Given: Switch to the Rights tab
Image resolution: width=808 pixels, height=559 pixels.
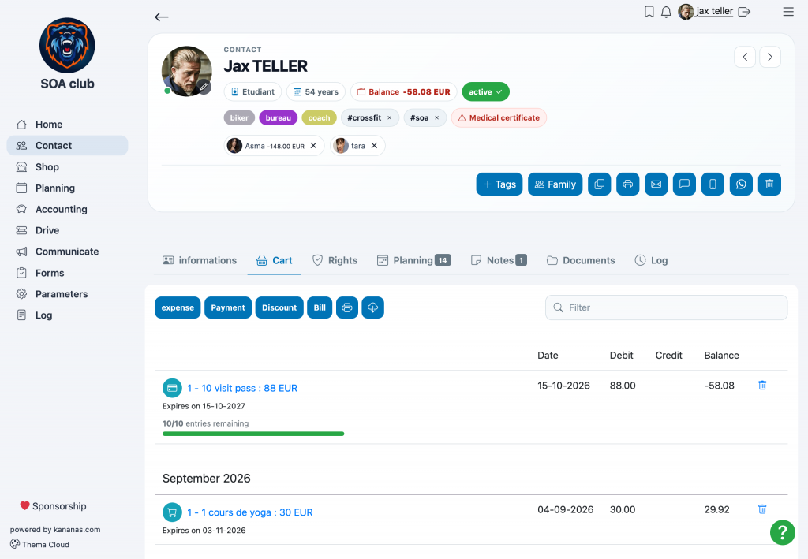Looking at the screenshot, I should [x=335, y=260].
